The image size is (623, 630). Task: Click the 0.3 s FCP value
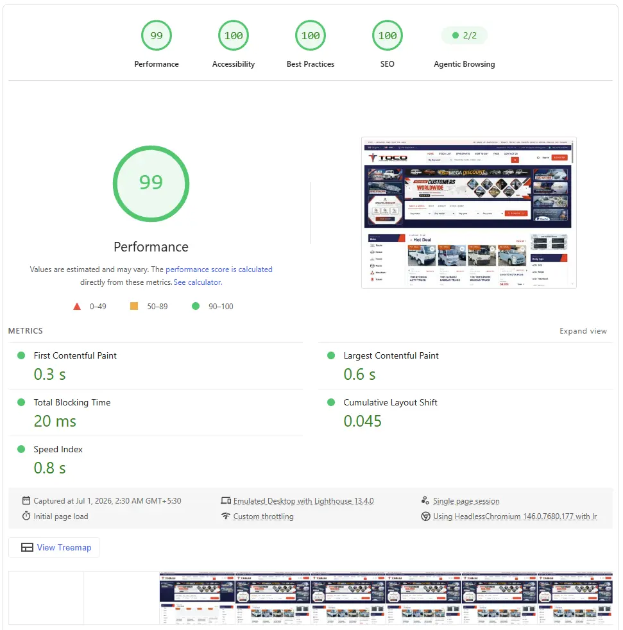[x=49, y=375]
